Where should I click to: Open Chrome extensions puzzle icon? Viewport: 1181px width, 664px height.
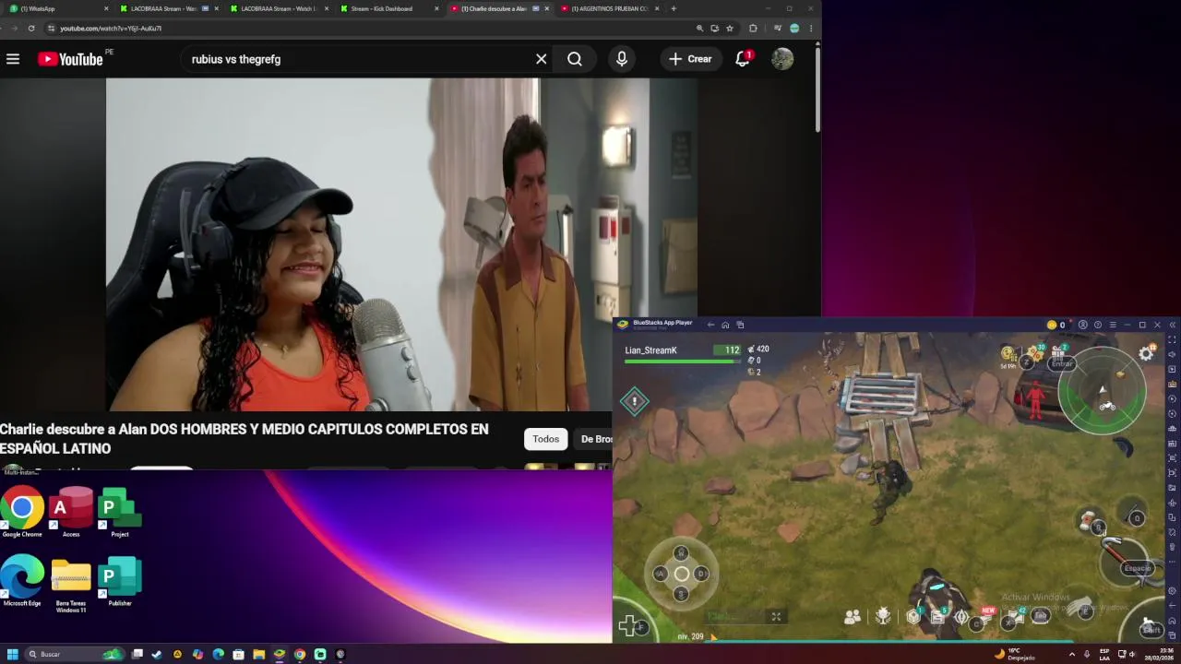click(x=753, y=29)
